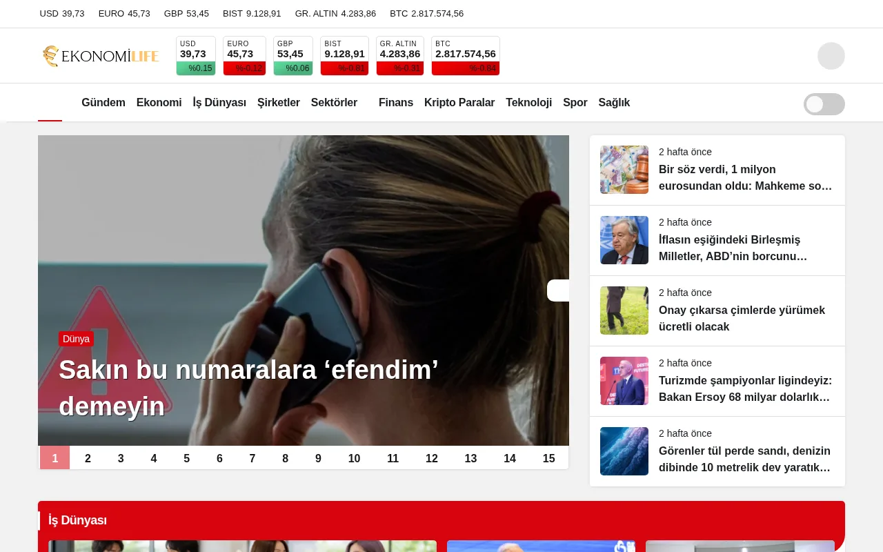Open headline "Sakın bu numaralara 'efendim' demeyin"
The height and width of the screenshot is (552, 883).
point(248,387)
